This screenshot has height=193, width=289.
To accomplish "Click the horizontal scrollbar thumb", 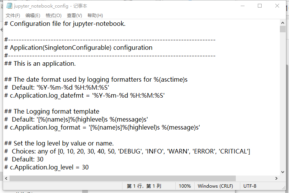I will 122,178.
